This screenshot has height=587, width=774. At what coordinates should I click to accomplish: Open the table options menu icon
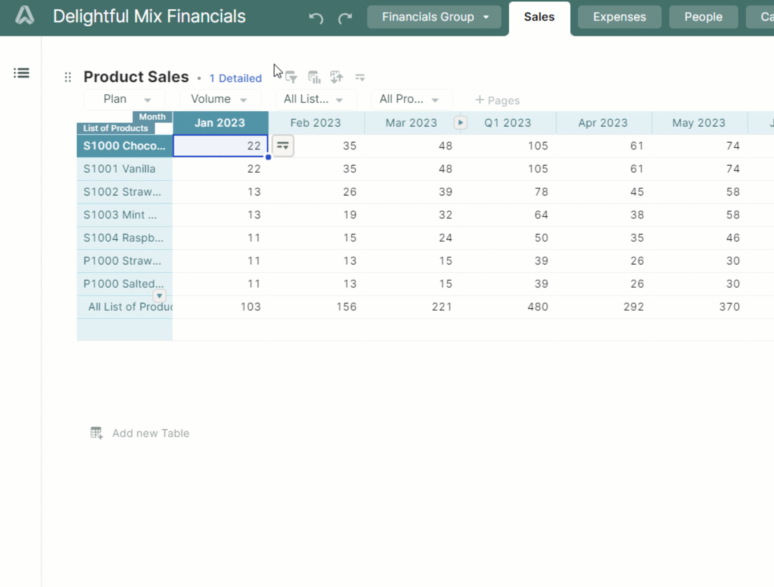(x=360, y=78)
